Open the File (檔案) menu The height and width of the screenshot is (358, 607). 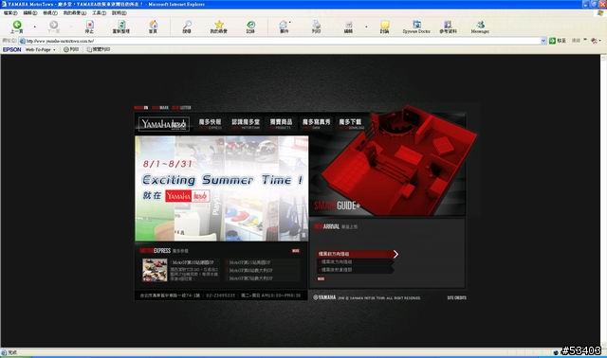pos(10,13)
